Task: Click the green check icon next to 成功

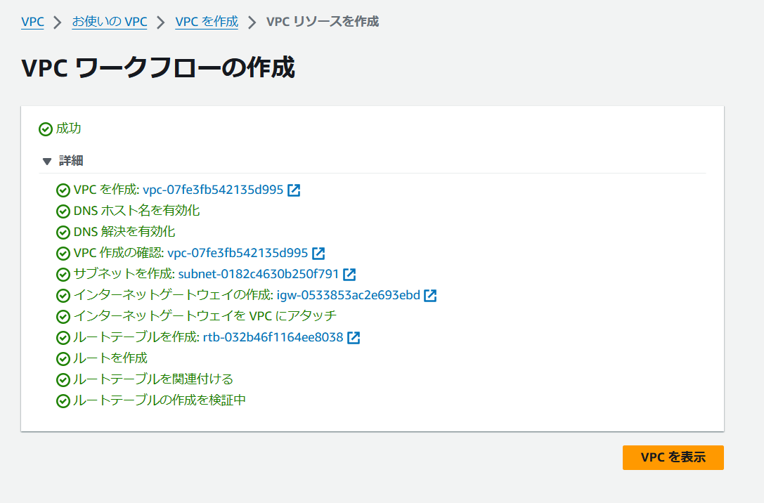Action: [x=45, y=129]
